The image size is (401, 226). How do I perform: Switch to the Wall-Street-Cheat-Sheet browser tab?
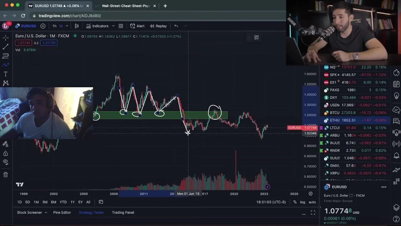(x=126, y=6)
